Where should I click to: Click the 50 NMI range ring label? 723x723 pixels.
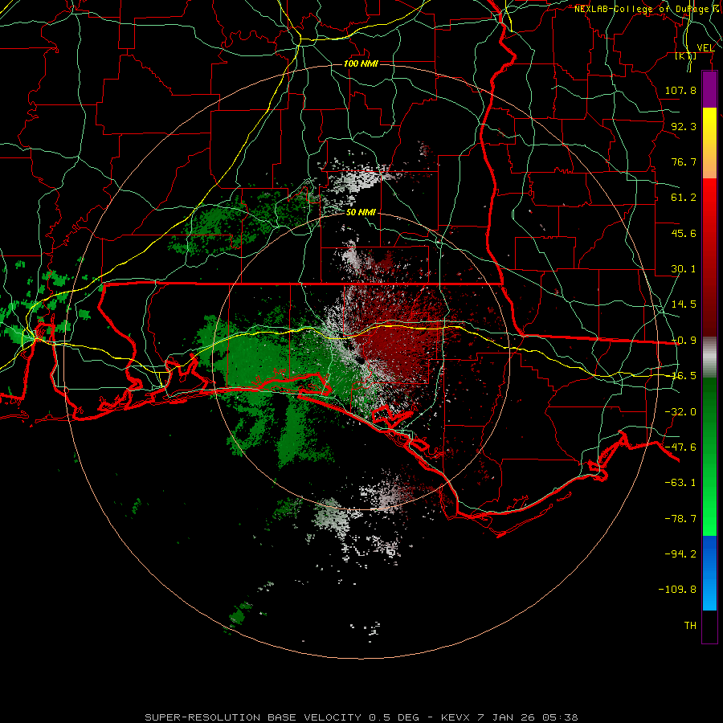pos(361,212)
